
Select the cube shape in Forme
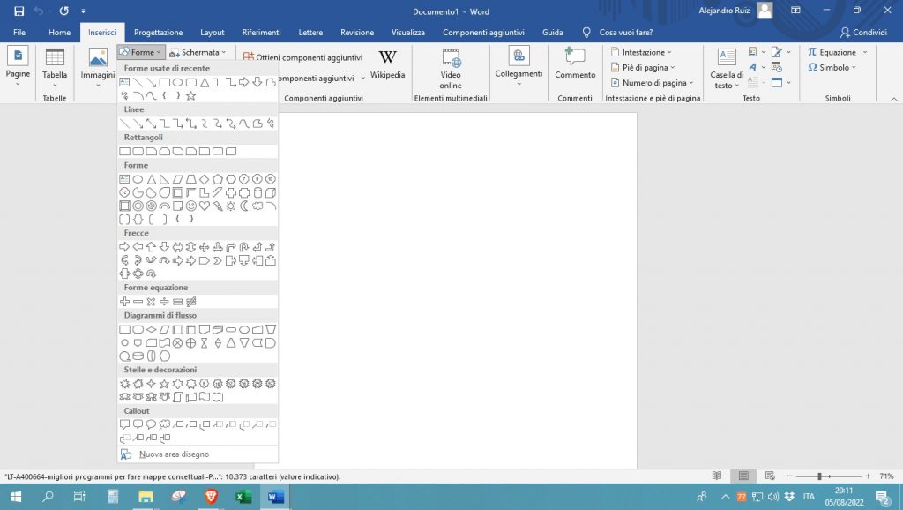click(271, 192)
